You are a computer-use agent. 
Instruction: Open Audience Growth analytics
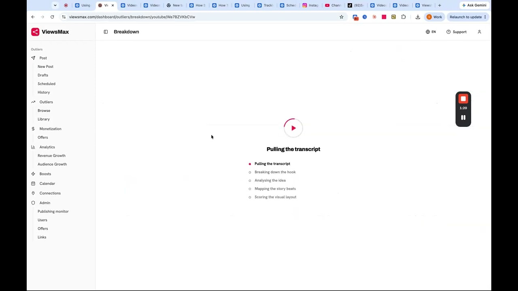52,164
